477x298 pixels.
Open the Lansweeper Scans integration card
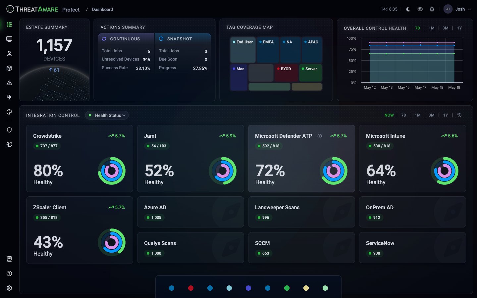pyautogui.click(x=301, y=212)
